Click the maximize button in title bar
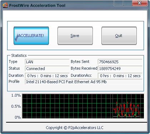Screen dimensions: 150x134 click(128, 3)
